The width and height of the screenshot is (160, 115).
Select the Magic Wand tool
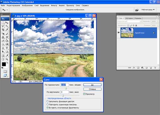click(x=7, y=26)
